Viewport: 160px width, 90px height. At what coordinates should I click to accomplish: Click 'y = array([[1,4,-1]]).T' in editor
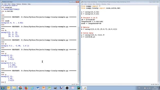click(93, 35)
